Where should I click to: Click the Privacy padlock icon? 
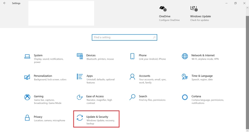click(27, 118)
